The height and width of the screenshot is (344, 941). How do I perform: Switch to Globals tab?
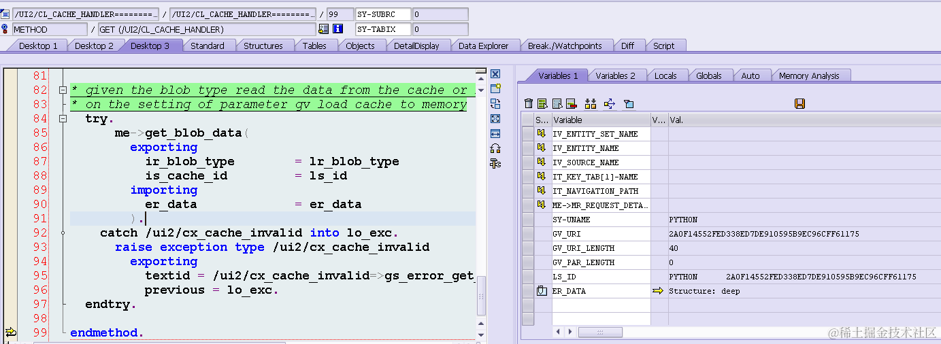pos(708,75)
